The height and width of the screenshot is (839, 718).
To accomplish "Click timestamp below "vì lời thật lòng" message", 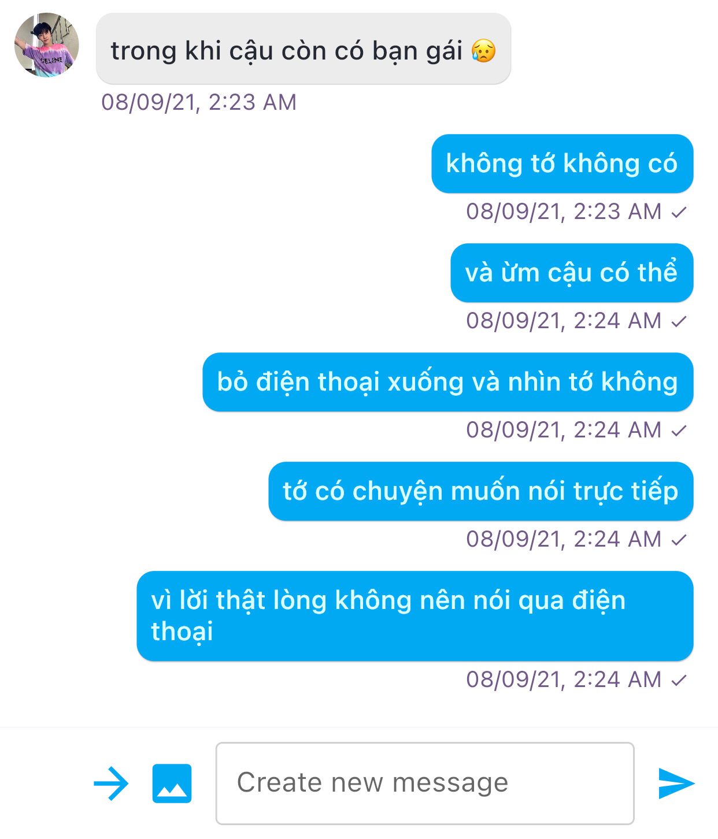I will 564,680.
